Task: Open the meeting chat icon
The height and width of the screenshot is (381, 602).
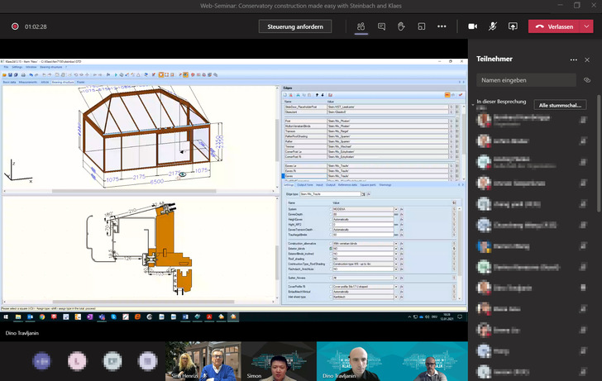Action: click(x=381, y=26)
